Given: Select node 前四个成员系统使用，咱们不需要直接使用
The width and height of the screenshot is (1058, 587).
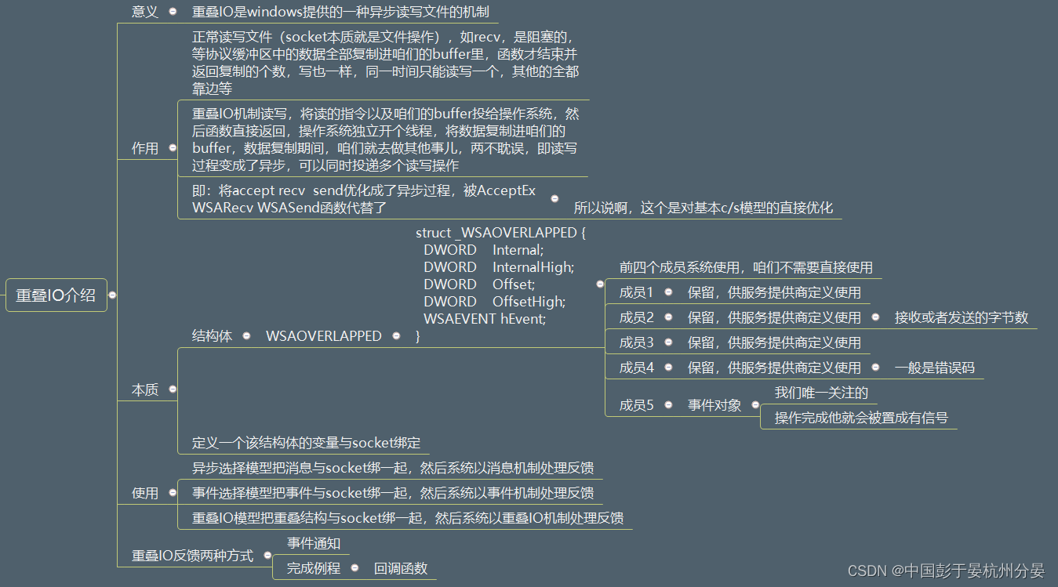Looking at the screenshot, I should [746, 267].
